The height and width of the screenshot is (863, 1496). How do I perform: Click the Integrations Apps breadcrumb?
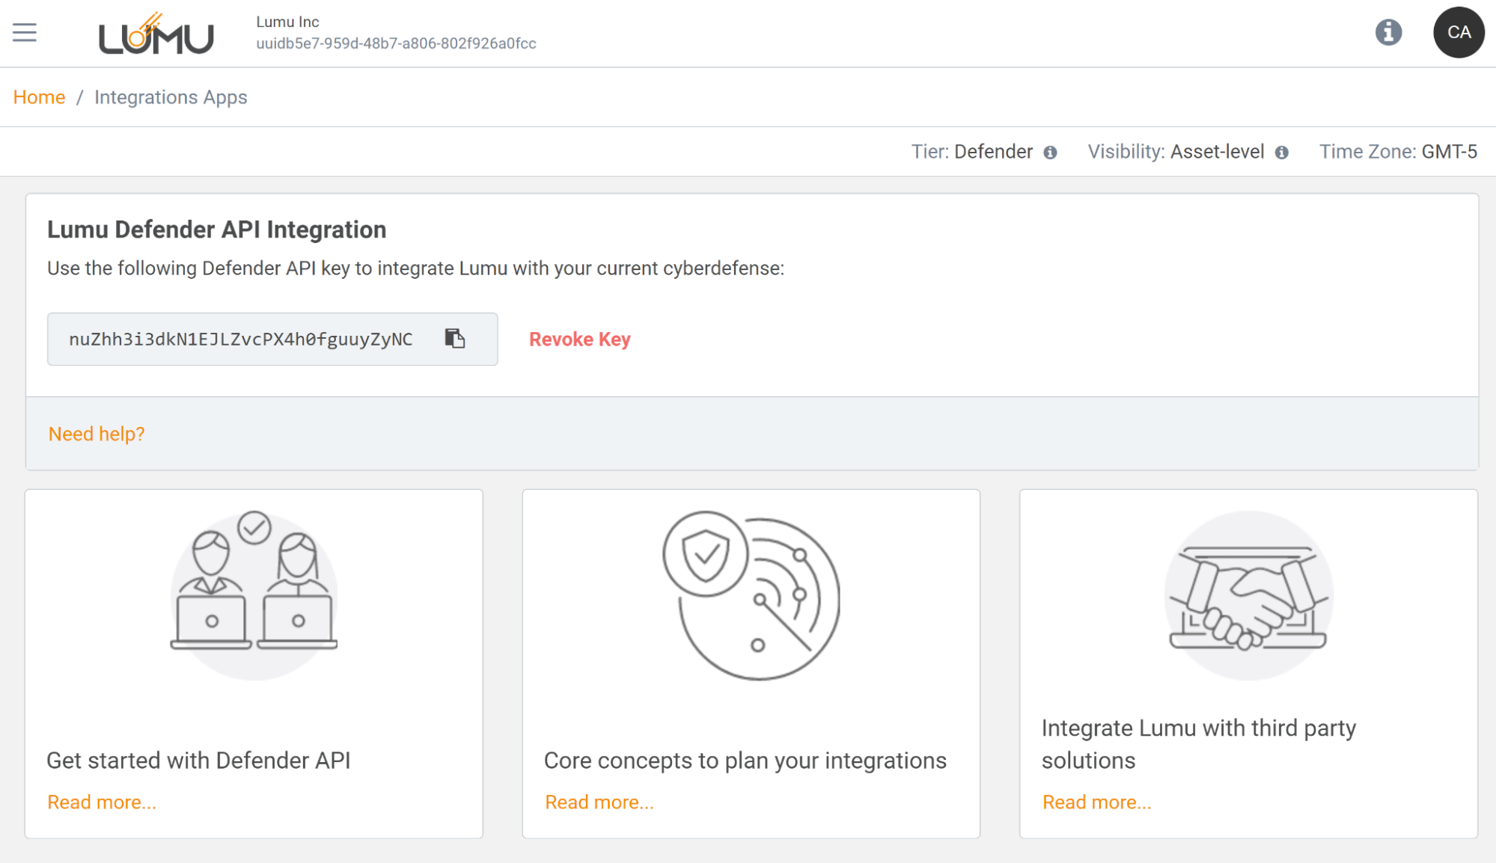(171, 97)
